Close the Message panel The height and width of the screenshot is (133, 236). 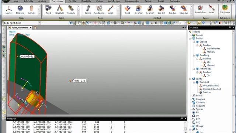coord(185,119)
